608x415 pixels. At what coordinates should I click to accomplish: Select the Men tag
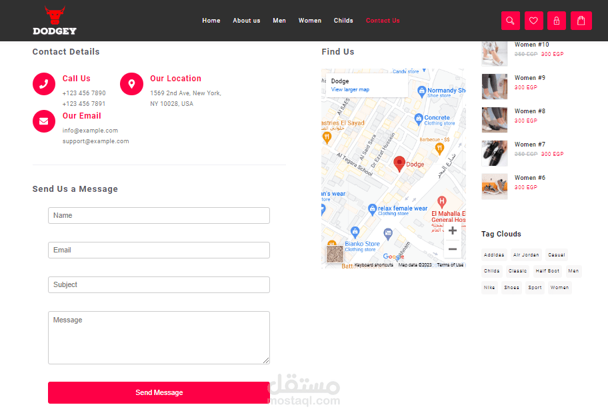[x=573, y=271]
